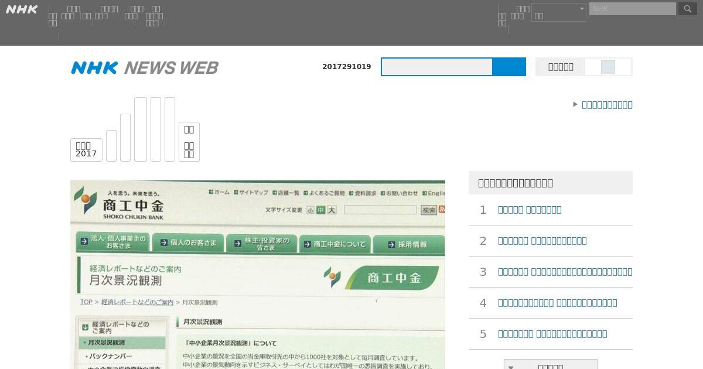
Task: Expand the arrow button below the ranking list
Action: 551,364
